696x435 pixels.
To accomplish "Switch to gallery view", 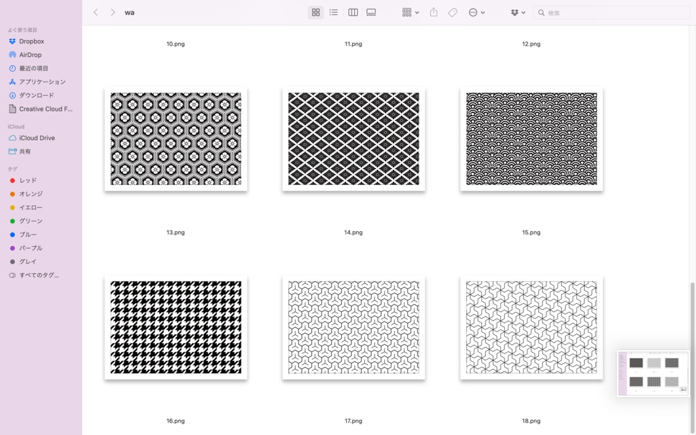I will coord(371,12).
